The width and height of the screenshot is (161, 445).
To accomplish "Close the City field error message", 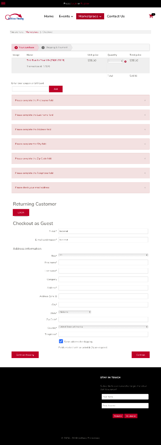I will tap(145, 144).
